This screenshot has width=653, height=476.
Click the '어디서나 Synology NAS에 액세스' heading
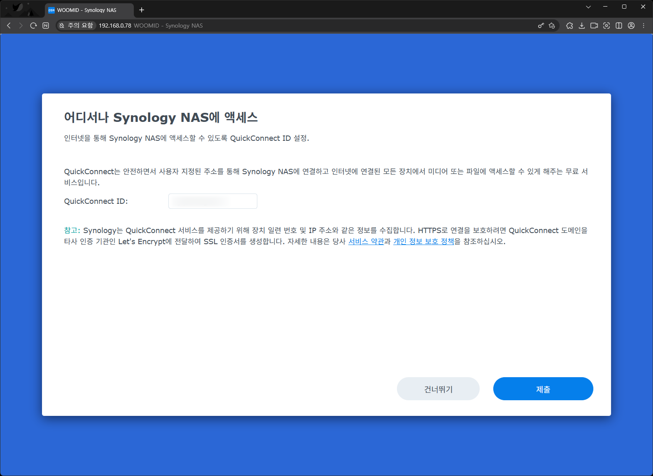pyautogui.click(x=161, y=117)
